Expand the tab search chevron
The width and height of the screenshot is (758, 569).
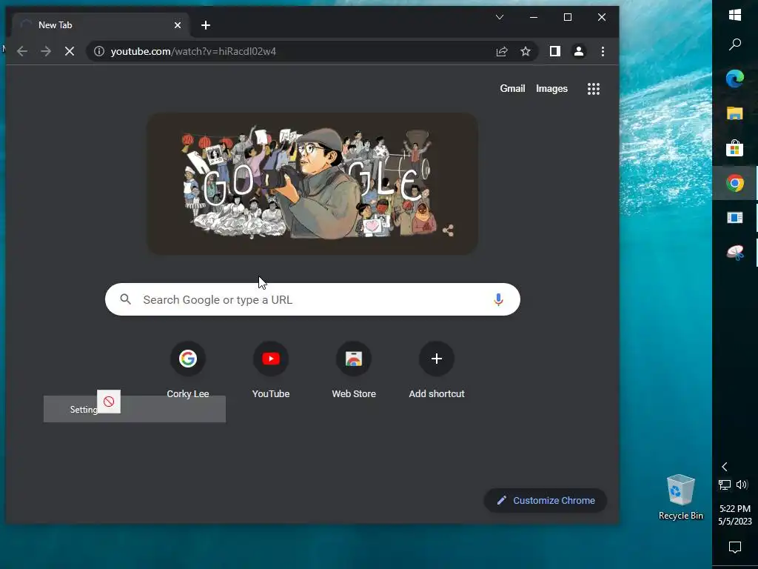pyautogui.click(x=500, y=18)
